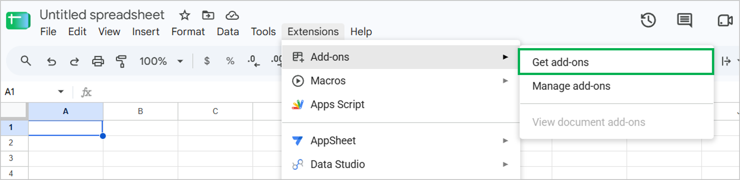Open the Edit menu
740x180 pixels.
pyautogui.click(x=77, y=31)
